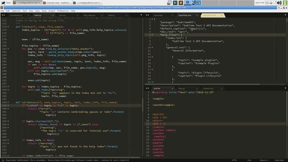The image size is (288, 162).
Task: Close the highlighted hyperhelp.todo tab
Action: tap(221, 15)
